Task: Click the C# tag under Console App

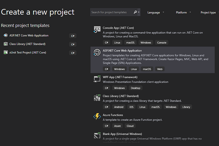Action: pyautogui.click(x=106, y=43)
